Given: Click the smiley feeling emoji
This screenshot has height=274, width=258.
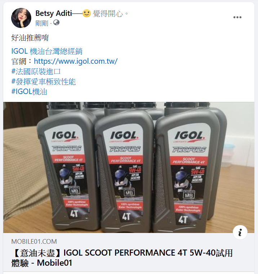Looking at the screenshot, I should point(86,13).
